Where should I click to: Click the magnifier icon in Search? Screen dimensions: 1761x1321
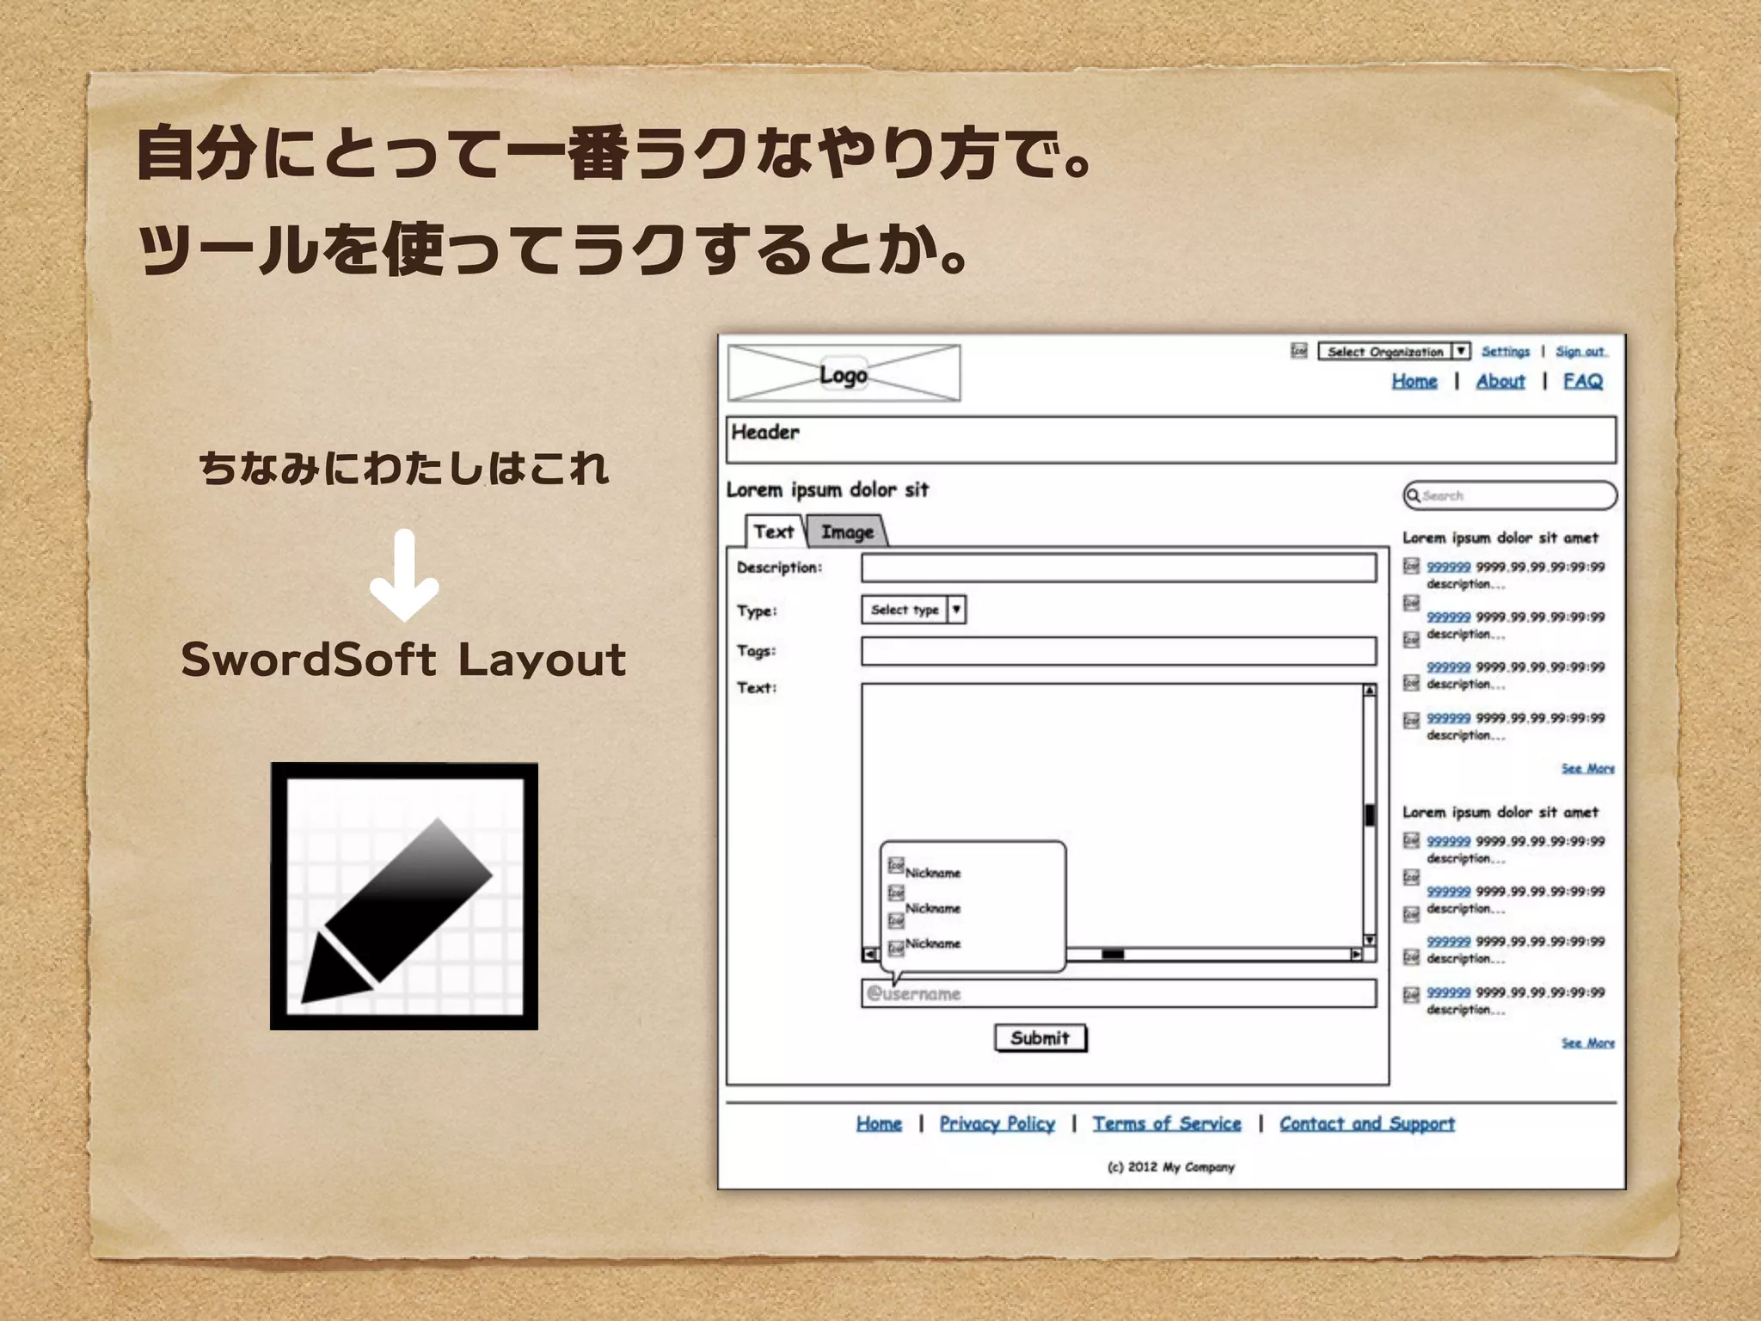coord(1413,495)
